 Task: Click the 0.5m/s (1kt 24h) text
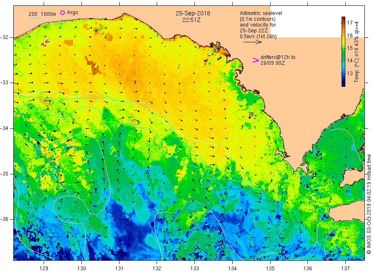(258, 37)
